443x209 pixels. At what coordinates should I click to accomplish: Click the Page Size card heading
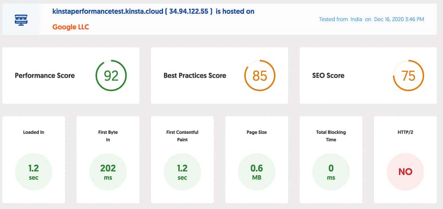(256, 132)
